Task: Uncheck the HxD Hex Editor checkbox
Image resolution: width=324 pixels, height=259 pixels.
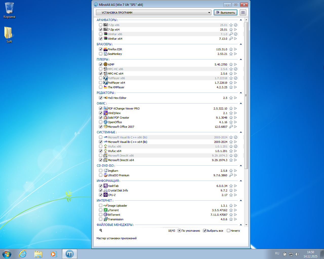Action: (101, 98)
